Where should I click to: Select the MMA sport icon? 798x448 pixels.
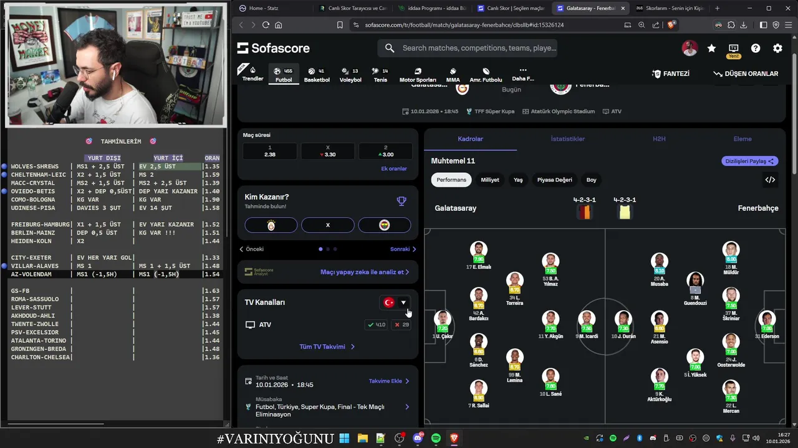453,75
